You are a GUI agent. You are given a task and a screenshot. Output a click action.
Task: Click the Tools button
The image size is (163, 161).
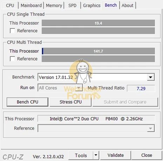pos(81,155)
